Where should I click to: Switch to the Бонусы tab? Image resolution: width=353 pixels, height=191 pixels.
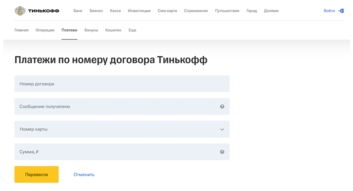(91, 30)
